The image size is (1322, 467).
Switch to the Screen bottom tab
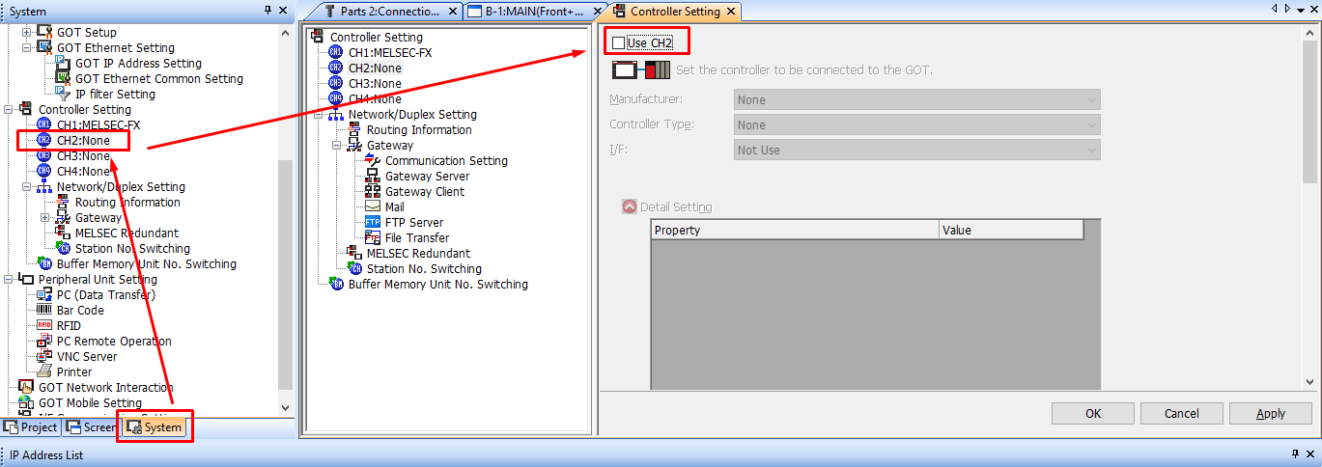click(92, 426)
